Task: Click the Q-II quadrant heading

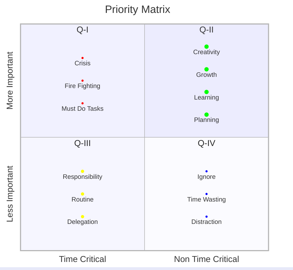Action: tap(206, 30)
